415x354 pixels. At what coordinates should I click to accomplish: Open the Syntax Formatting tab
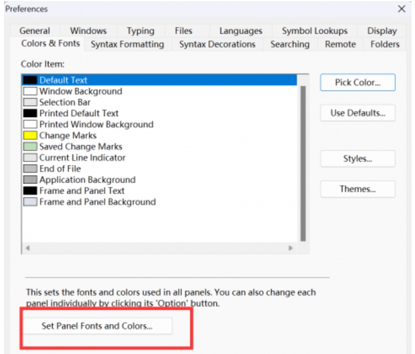click(127, 44)
